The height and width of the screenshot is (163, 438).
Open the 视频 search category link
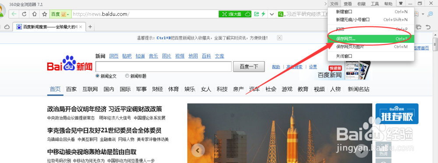pos(180,56)
